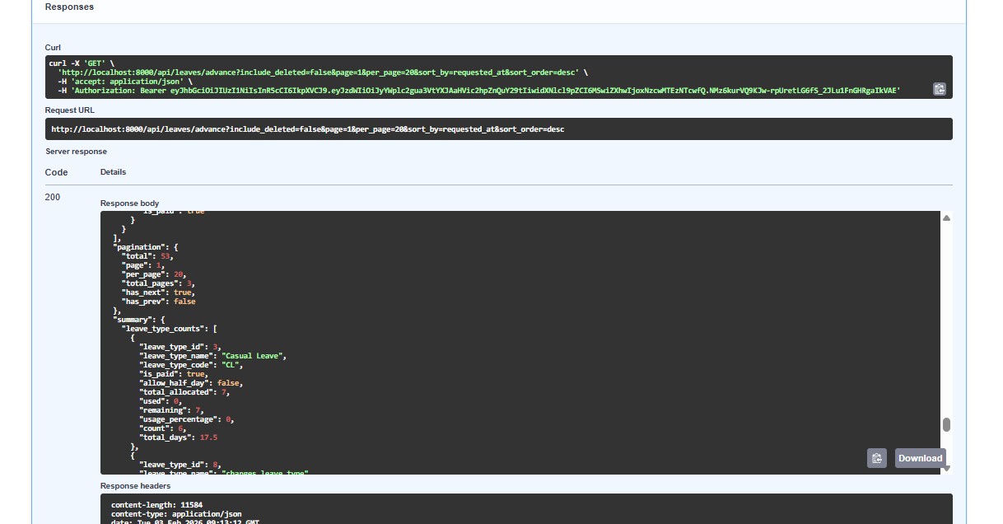Viewport: 1003px width, 524px height.
Task: Click the Response headers label
Action: (135, 486)
